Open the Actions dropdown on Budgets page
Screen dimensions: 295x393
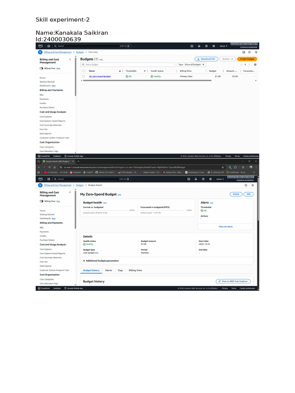pyautogui.click(x=227, y=59)
